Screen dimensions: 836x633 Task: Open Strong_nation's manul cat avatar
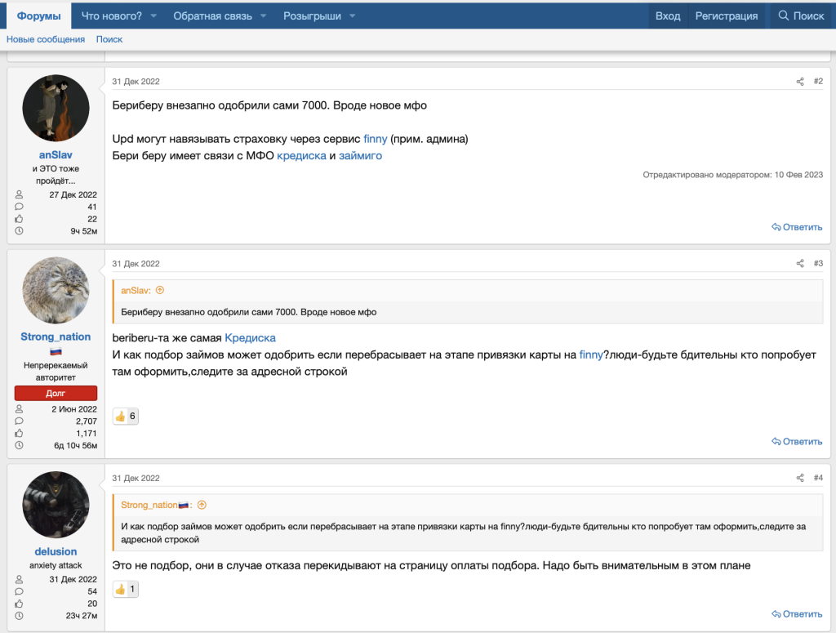pyautogui.click(x=56, y=290)
